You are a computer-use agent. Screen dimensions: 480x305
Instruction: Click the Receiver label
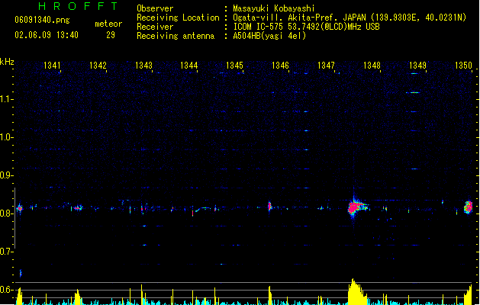click(155, 27)
